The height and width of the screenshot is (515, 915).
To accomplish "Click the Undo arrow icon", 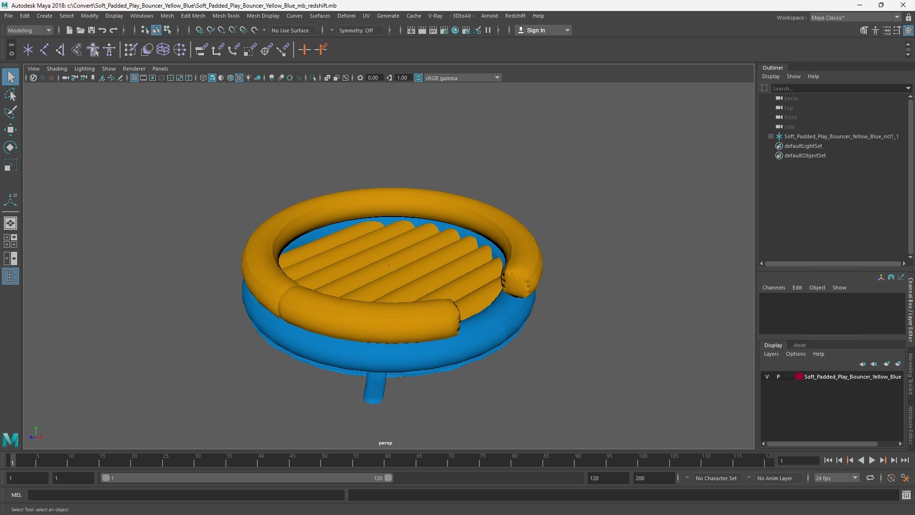I will click(x=102, y=30).
